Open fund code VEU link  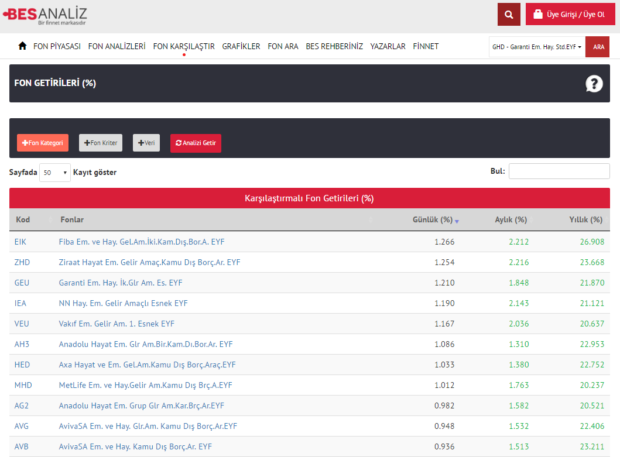pyautogui.click(x=22, y=324)
